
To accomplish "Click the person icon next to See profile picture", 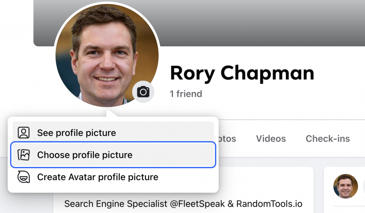I will coord(23,132).
